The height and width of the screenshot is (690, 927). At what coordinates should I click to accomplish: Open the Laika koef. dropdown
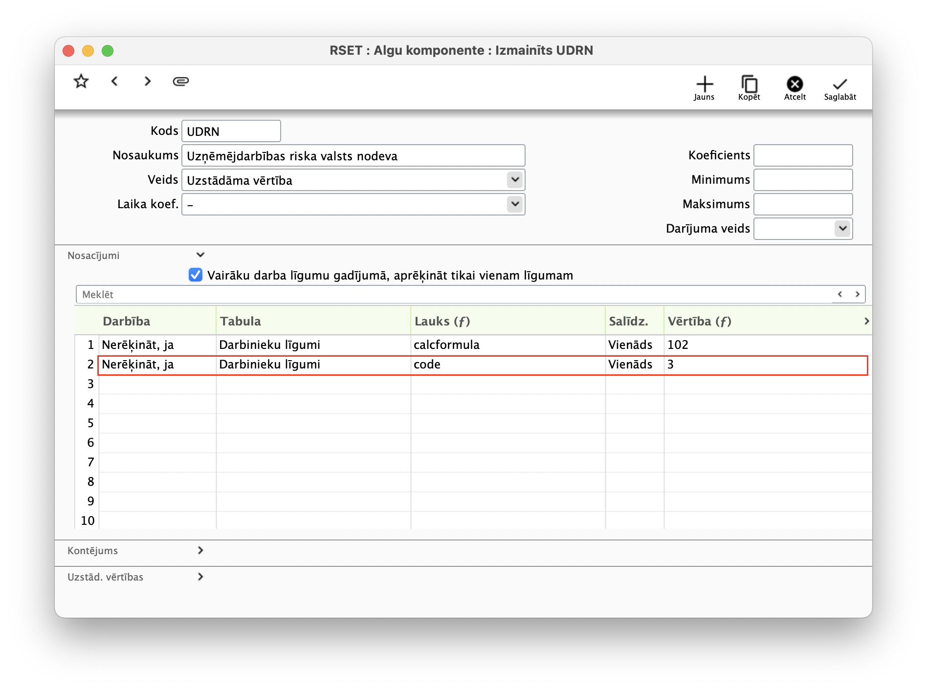click(x=515, y=204)
